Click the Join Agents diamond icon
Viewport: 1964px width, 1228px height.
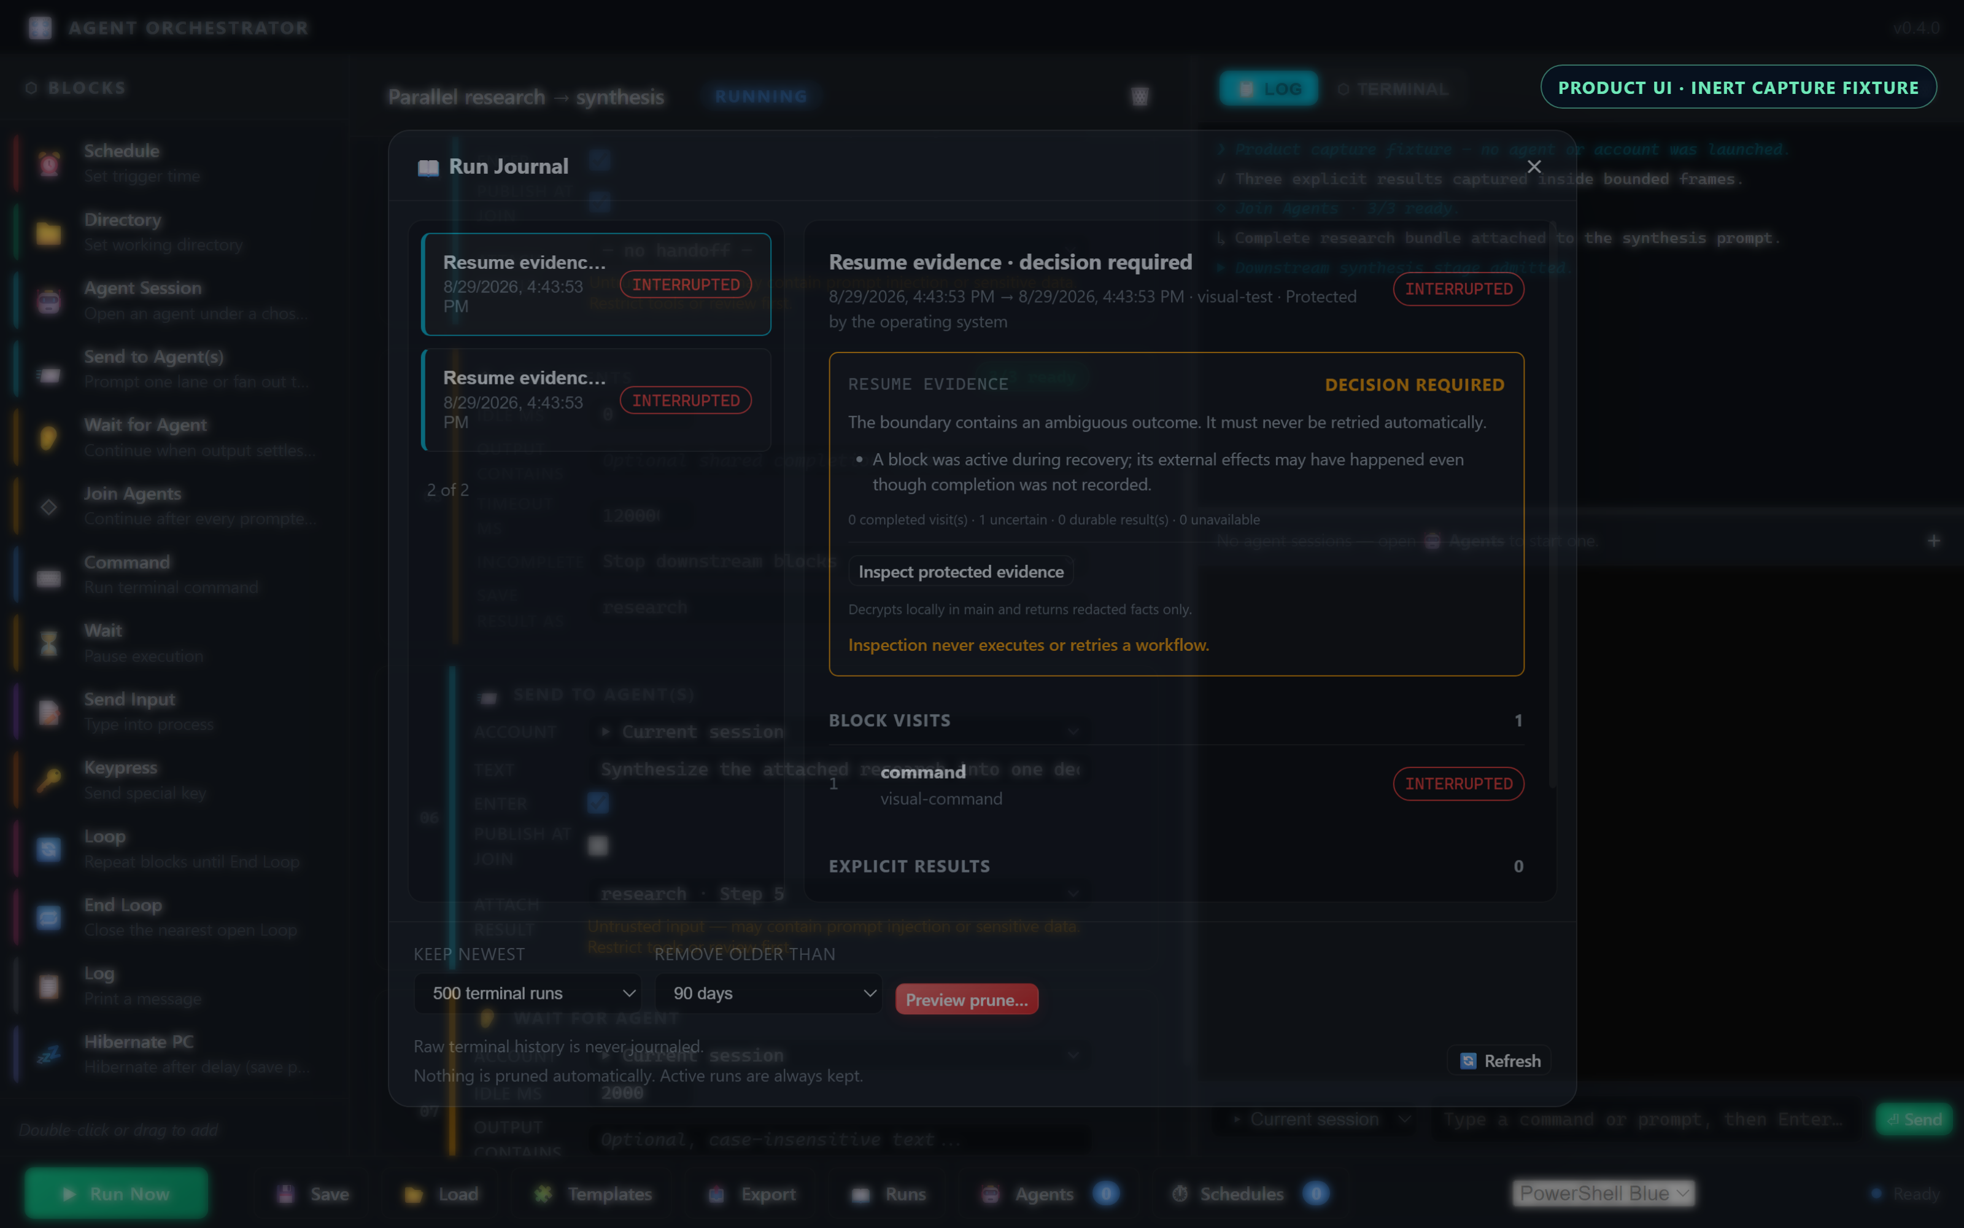pyautogui.click(x=48, y=506)
